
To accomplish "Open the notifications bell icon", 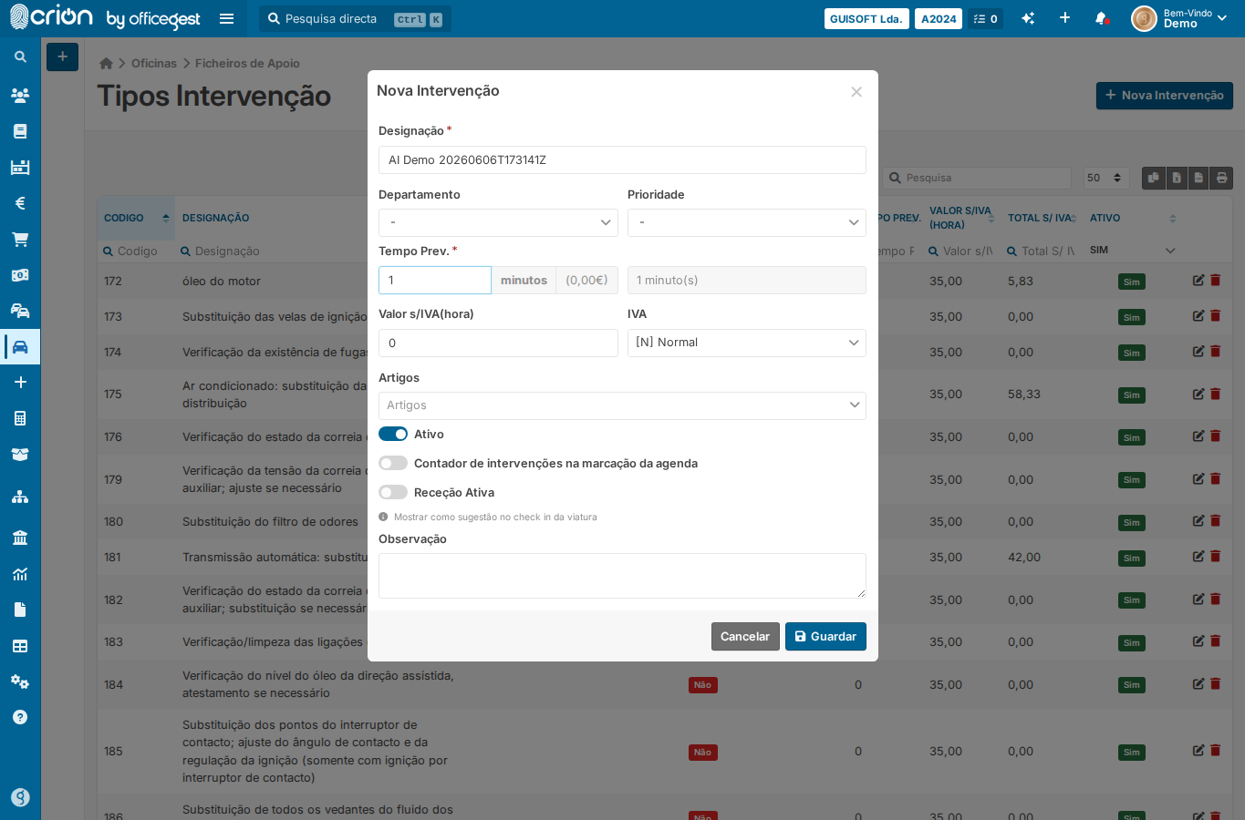I will point(1101,18).
